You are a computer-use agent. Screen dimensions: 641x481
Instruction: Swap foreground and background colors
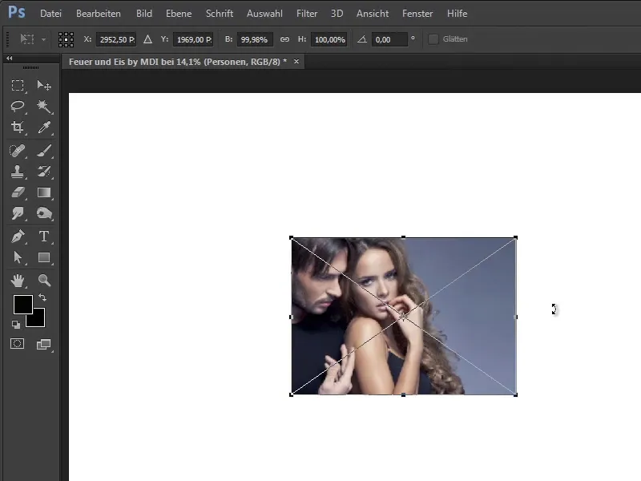[x=42, y=297]
